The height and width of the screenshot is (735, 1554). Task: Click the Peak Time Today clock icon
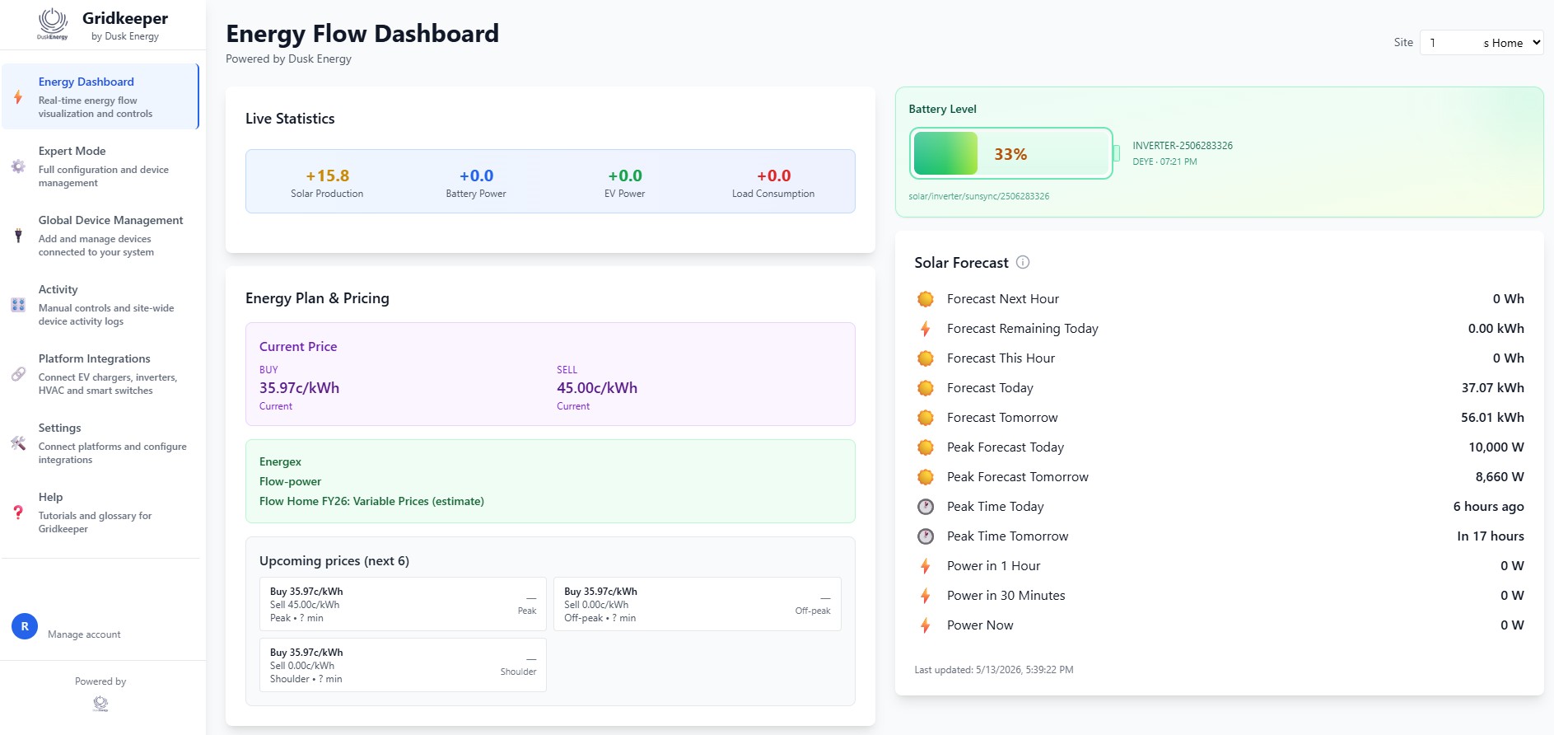[926, 507]
